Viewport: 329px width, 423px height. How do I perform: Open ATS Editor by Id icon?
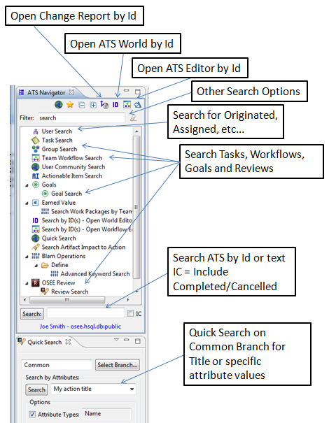point(127,104)
